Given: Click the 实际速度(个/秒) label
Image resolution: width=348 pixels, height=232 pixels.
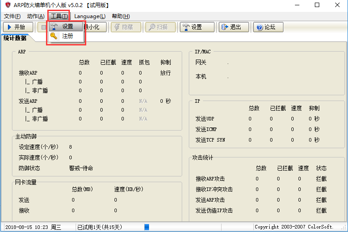Looking at the screenshot, I should click(x=38, y=157).
